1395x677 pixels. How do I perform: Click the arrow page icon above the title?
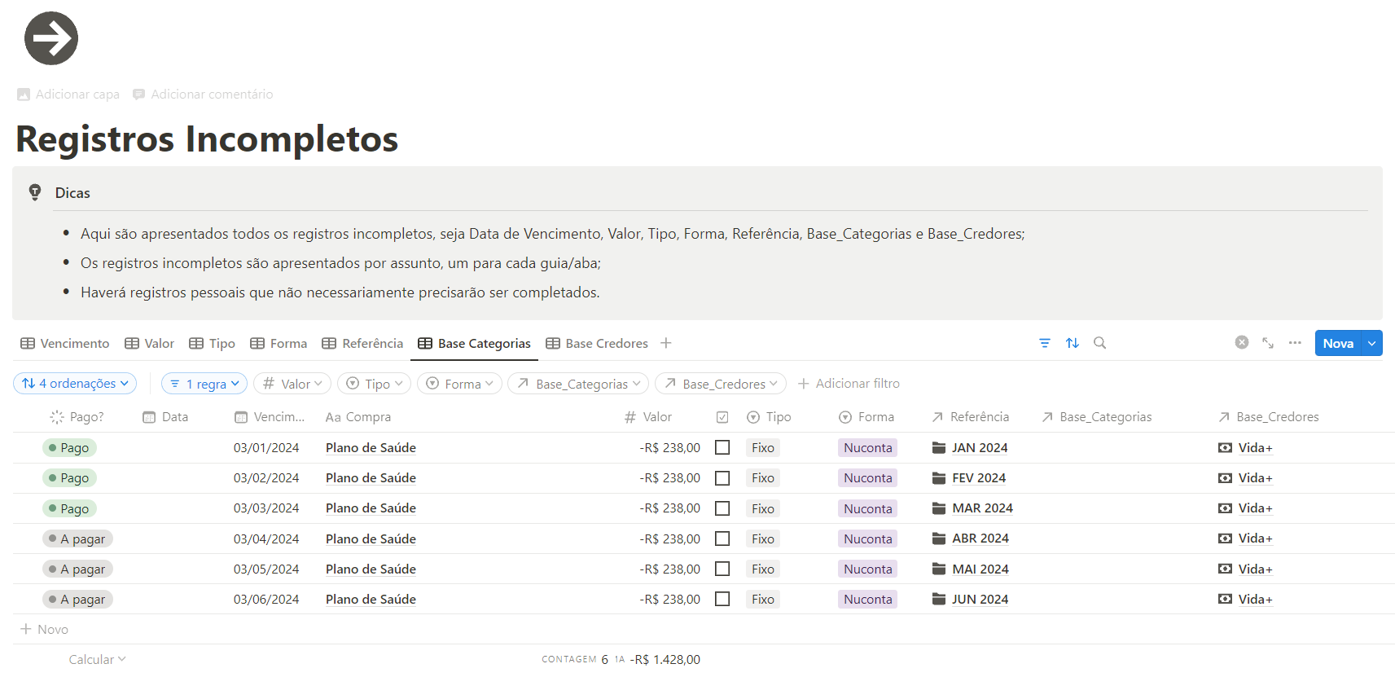[x=51, y=38]
